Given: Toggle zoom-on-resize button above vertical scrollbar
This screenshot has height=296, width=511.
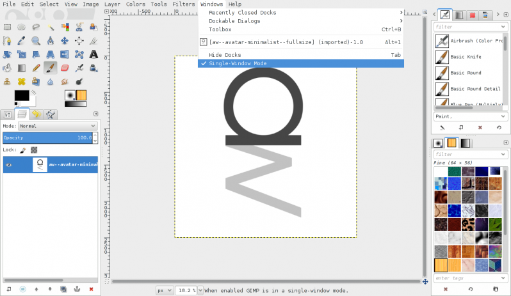Looking at the screenshot, I should [425, 12].
